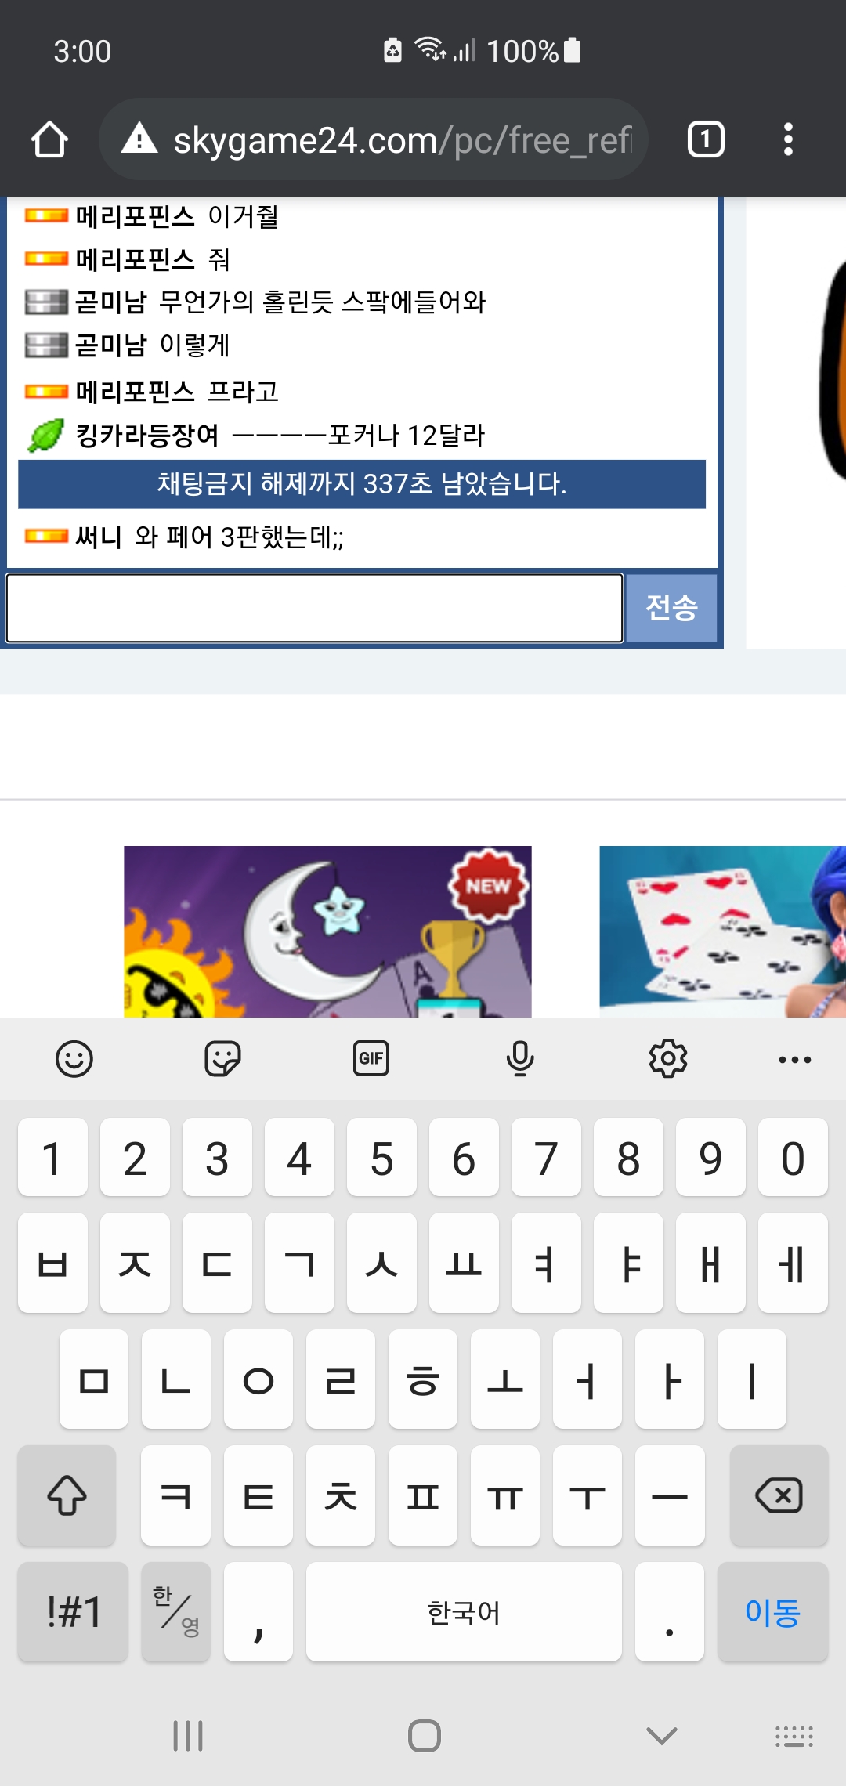Activate voice input microphone
Screen dimensions: 846x1786
[520, 1059]
